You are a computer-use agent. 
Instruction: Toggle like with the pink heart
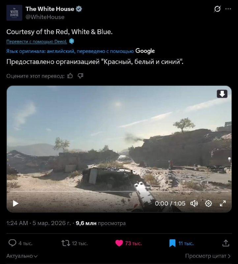[119, 243]
